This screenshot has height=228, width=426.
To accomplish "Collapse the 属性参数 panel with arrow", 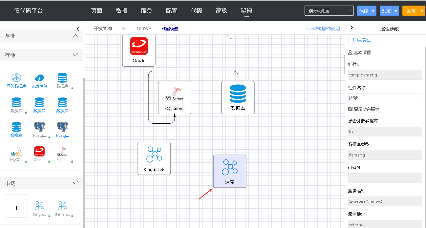I will point(351,28).
